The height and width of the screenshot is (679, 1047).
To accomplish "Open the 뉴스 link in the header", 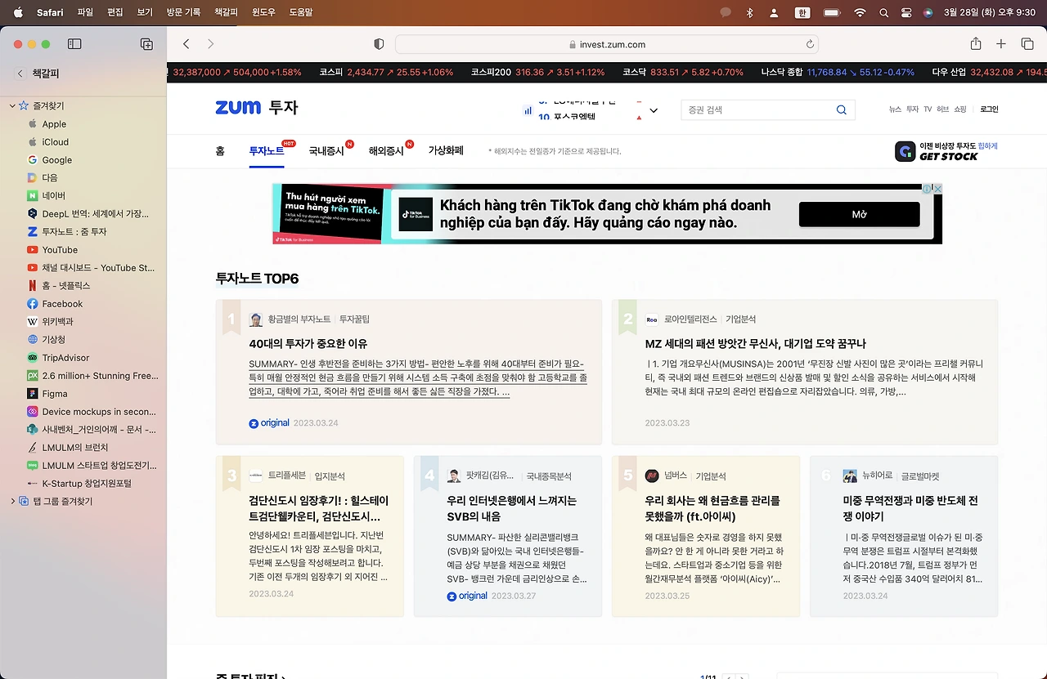I will click(x=895, y=109).
